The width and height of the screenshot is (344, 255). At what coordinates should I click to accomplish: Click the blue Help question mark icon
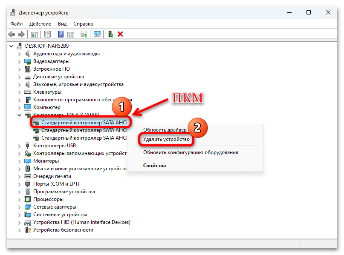tap(61, 34)
